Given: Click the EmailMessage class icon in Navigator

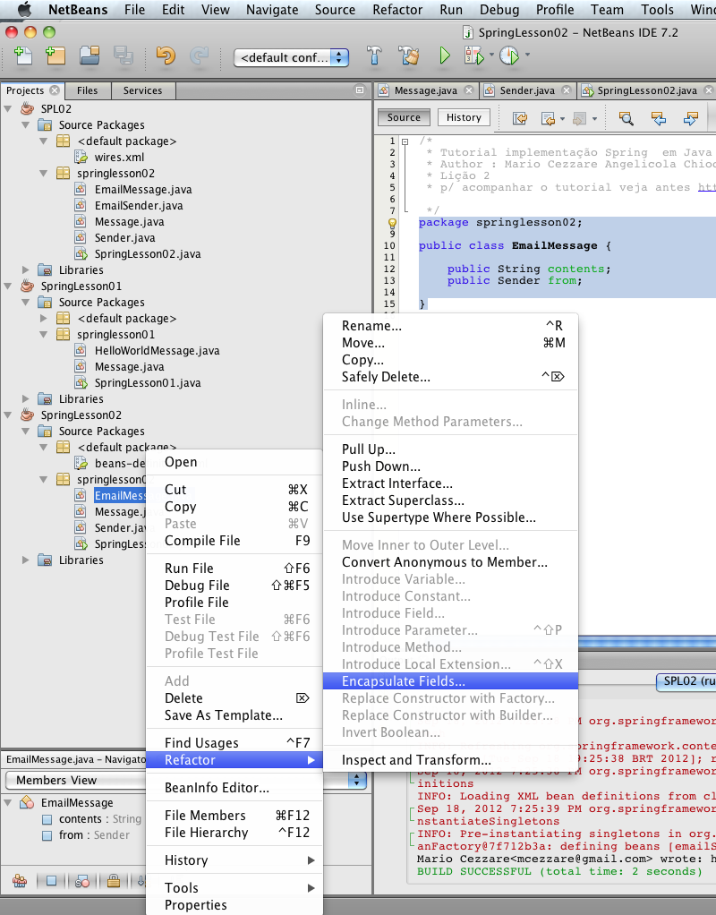Looking at the screenshot, I should point(27,803).
